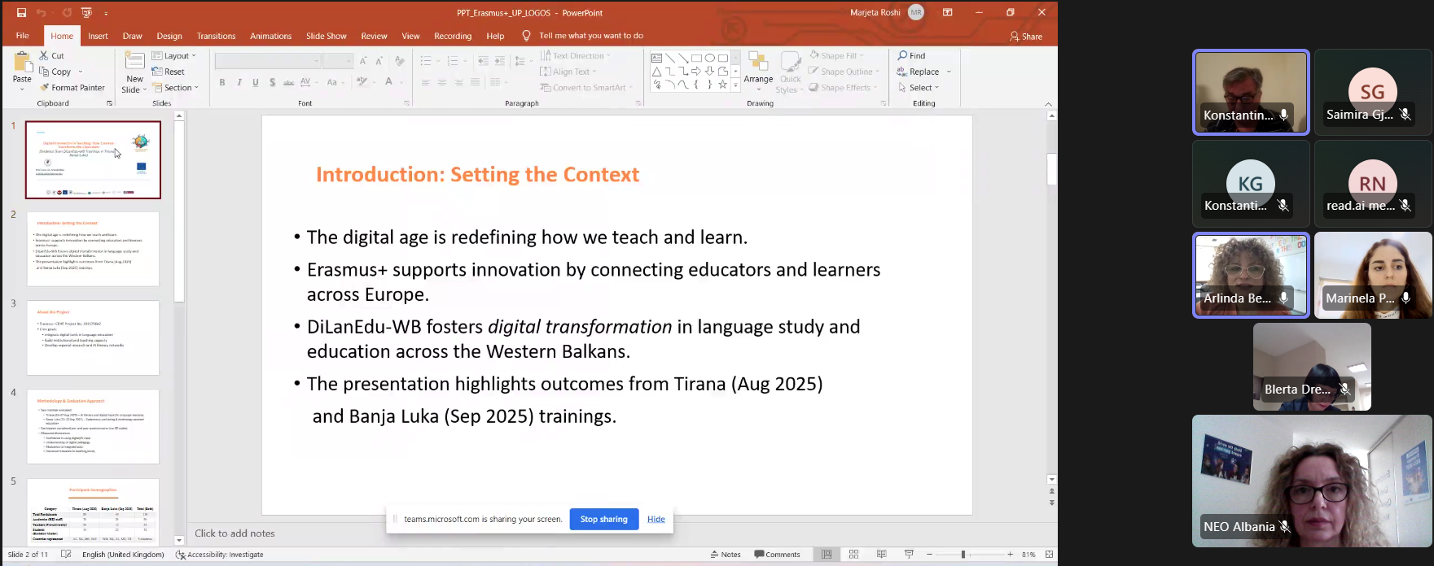This screenshot has height=566, width=1434.
Task: Click the Format Painter tool
Action: tap(72, 88)
